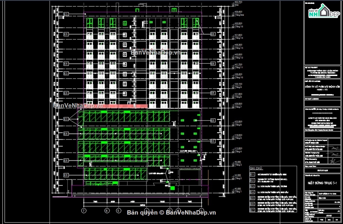This screenshot has height=224, width=343.
Task: Click the +28.500 elevation label
Action: click(x=239, y=104)
